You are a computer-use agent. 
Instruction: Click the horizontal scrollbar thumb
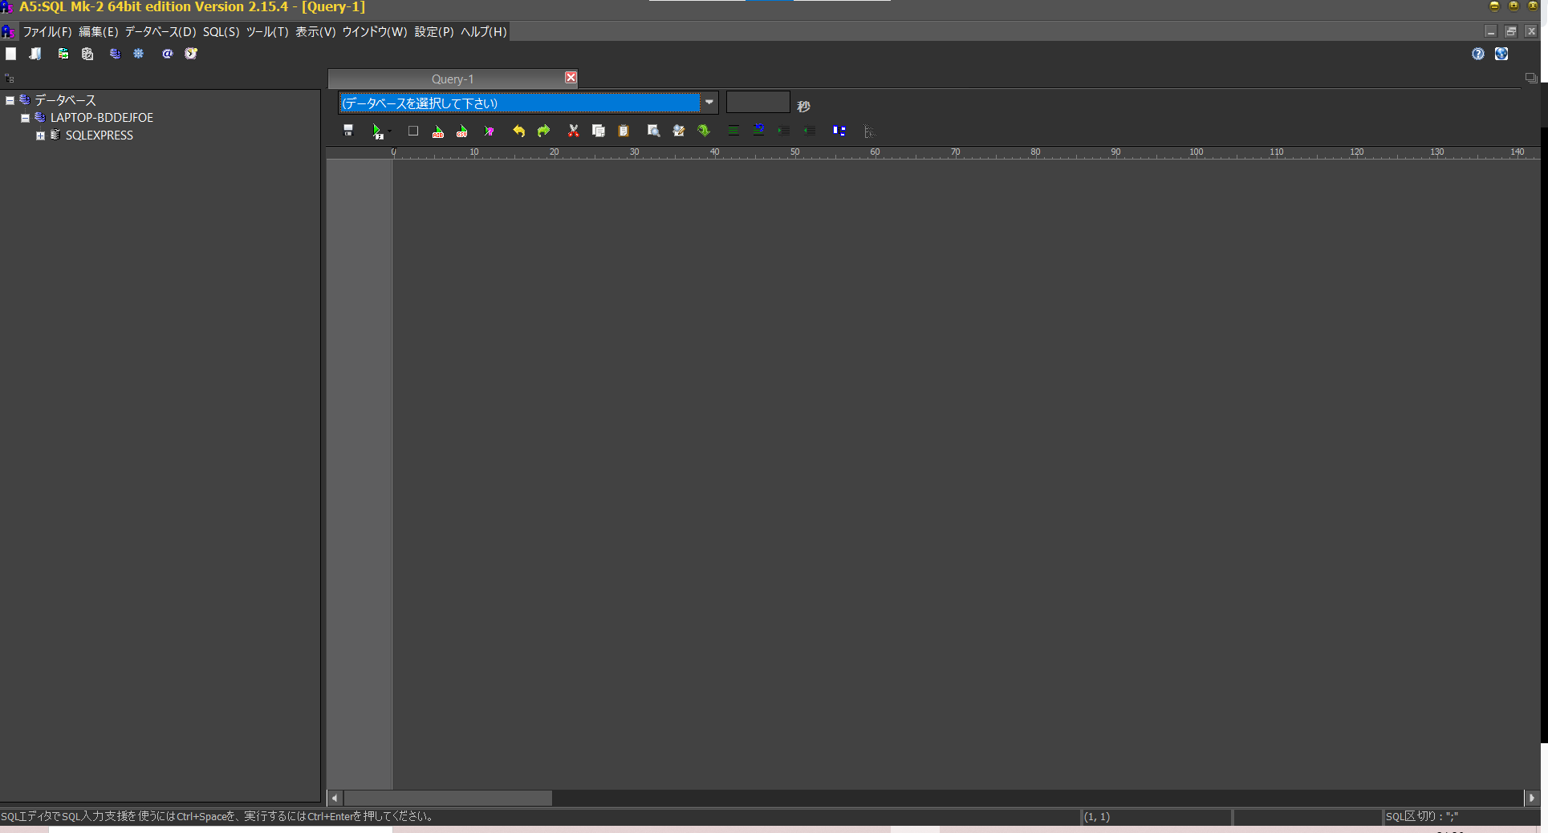click(x=448, y=798)
